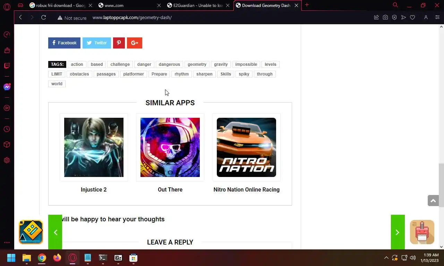The height and width of the screenshot is (266, 444).
Task: Close the www..com tab
Action: [x=159, y=5]
